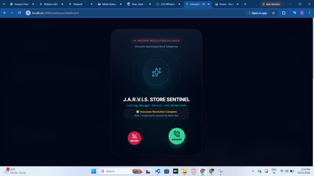Close the Home - Google tab
This screenshot has height=176, width=314.
(238, 4)
